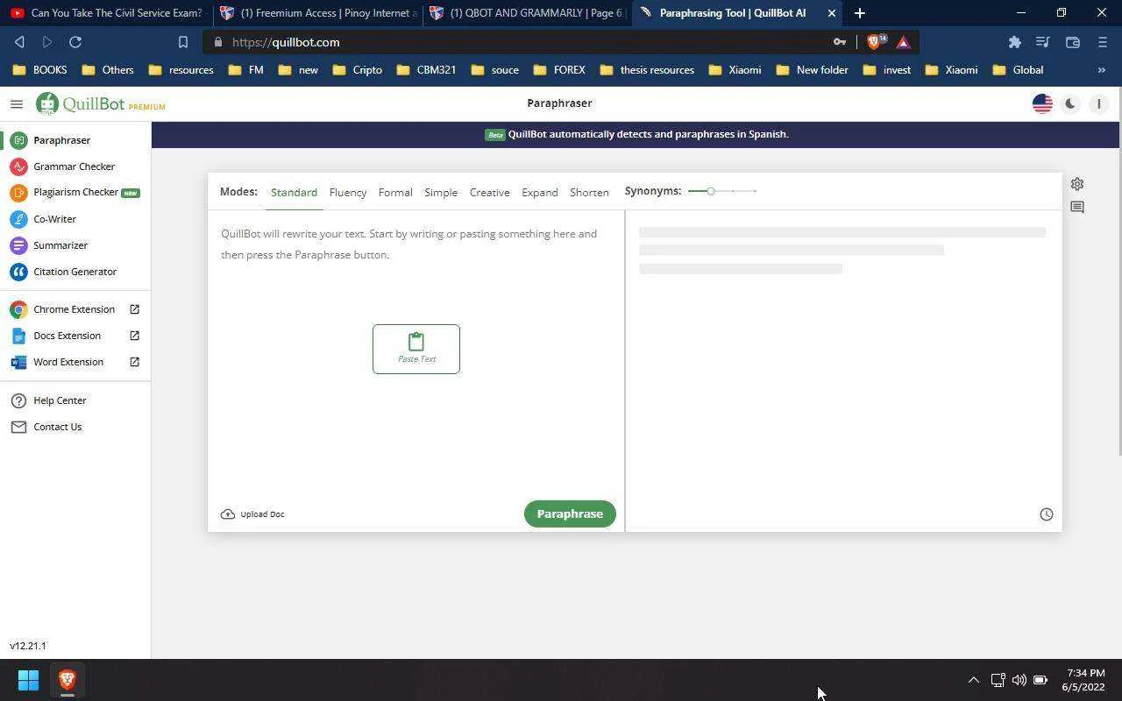Reload the current page
The width and height of the screenshot is (1122, 701).
point(75,42)
